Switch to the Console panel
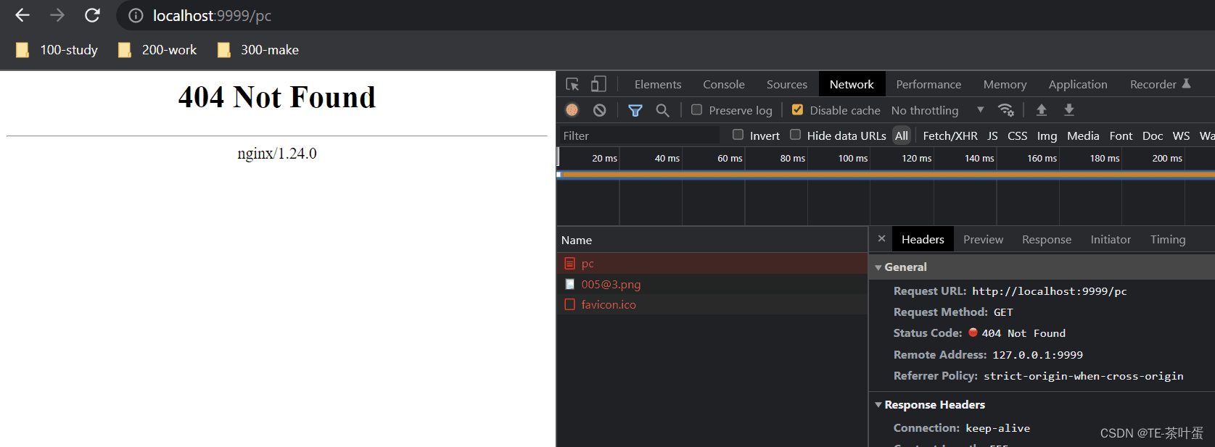1215x447 pixels. (724, 85)
